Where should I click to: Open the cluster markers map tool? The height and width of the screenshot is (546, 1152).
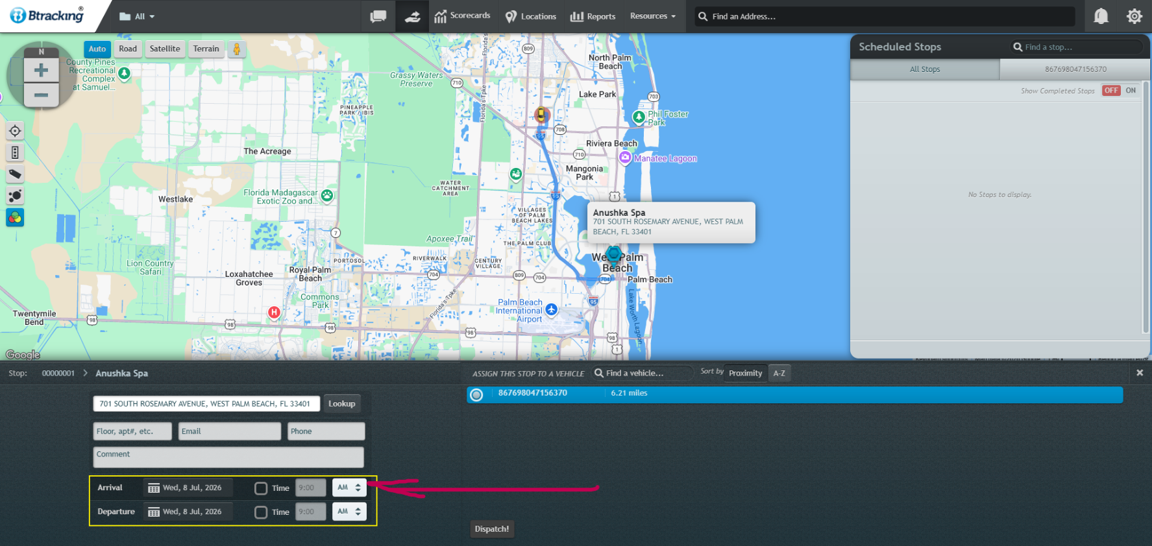click(15, 195)
